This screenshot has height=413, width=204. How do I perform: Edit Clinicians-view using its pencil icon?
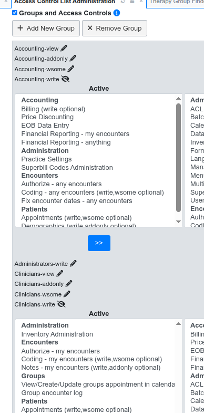(x=60, y=273)
